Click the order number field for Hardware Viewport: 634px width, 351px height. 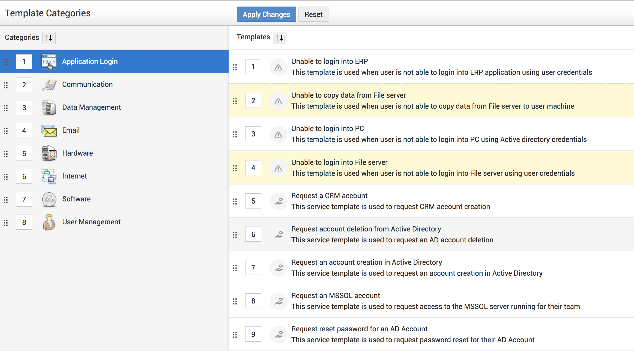click(24, 153)
